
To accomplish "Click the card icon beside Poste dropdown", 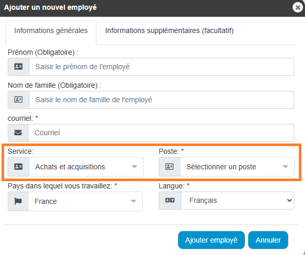I will point(170,167).
